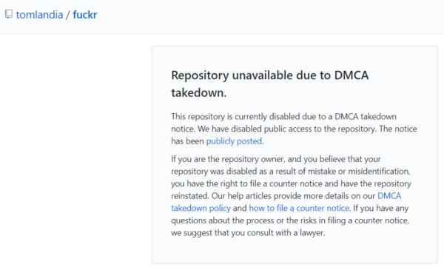Open the tomlandia owner profile link
Viewport: 444px width, 270px height.
pyautogui.click(x=39, y=15)
